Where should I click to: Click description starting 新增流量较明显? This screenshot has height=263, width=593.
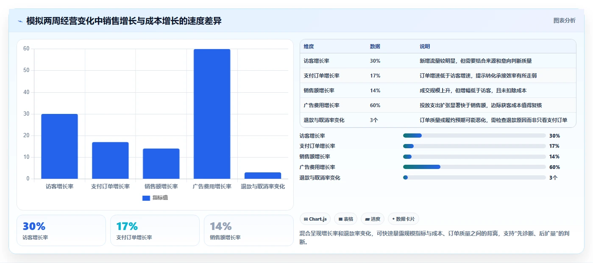pos(476,61)
